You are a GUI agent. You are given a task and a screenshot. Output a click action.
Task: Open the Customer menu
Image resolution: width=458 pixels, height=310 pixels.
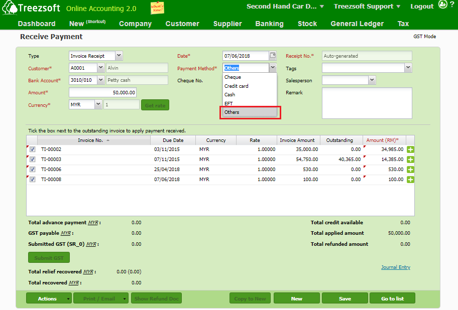[x=182, y=24]
